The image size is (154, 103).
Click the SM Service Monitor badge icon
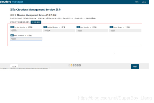coord(12,27)
